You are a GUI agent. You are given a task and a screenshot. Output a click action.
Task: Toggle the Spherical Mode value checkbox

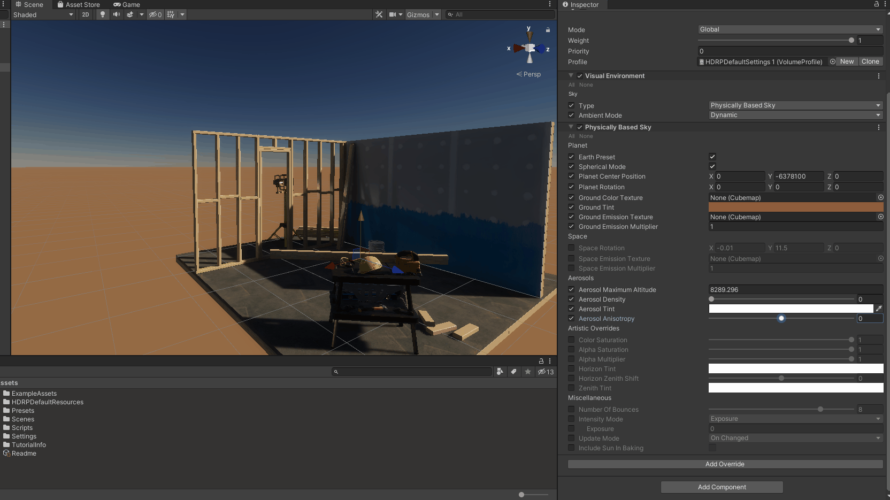point(712,166)
